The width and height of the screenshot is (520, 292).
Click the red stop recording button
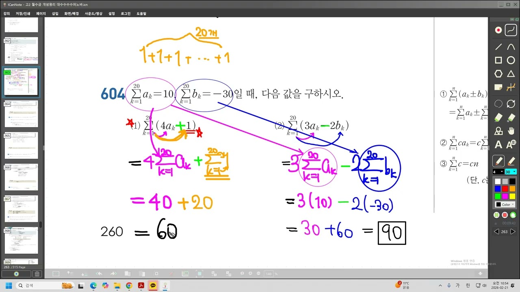point(505,215)
